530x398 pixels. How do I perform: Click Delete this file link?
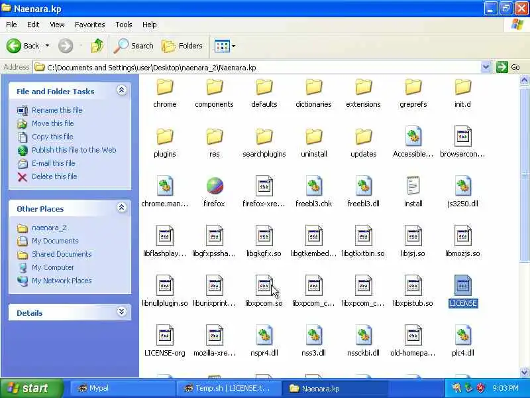tap(54, 176)
